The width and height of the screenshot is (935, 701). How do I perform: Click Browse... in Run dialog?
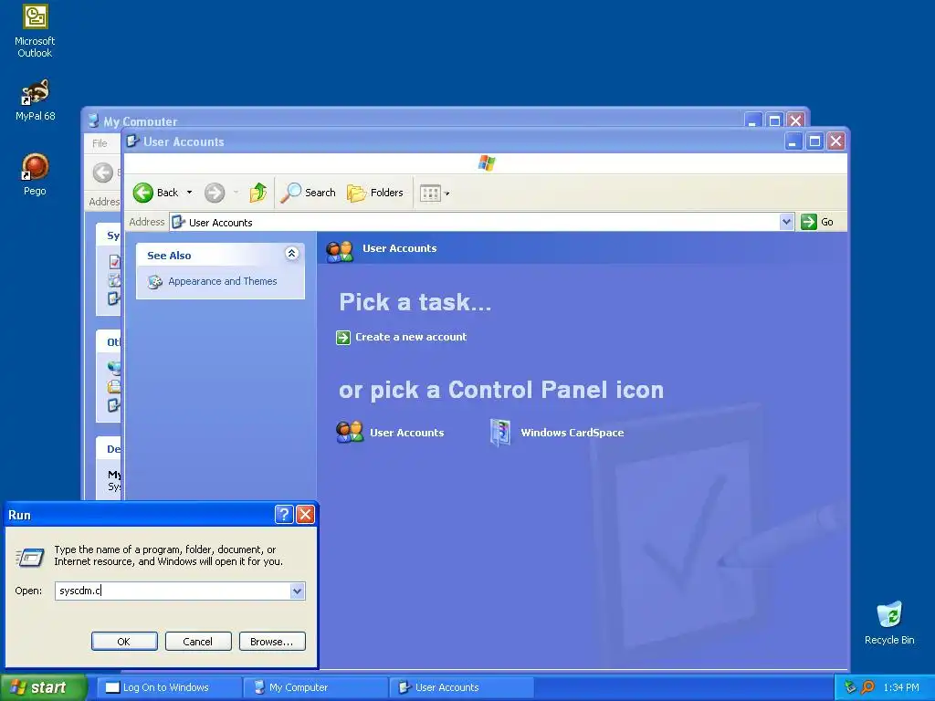[272, 642]
